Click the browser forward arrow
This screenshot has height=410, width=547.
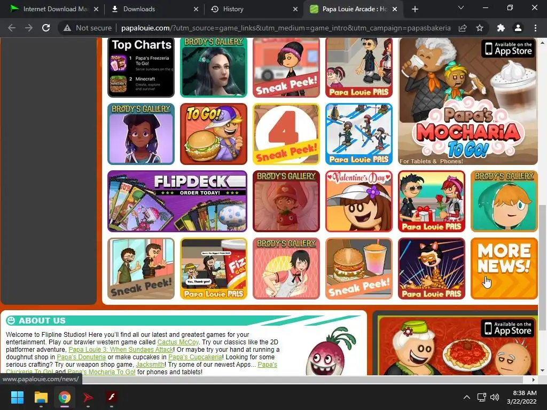pyautogui.click(x=29, y=28)
